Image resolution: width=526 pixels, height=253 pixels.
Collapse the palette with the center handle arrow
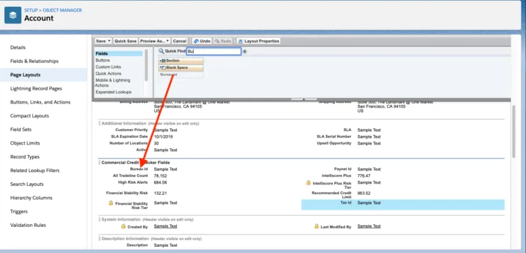click(303, 99)
